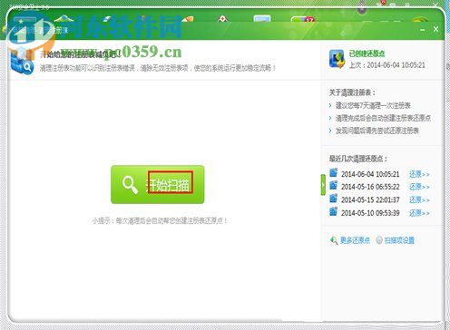Restore the 2014-06-04 10:05:21 restore point

pos(419,174)
